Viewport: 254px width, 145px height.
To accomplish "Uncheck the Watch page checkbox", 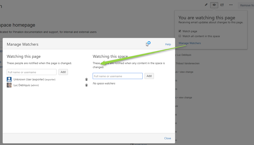I will click(180, 31).
